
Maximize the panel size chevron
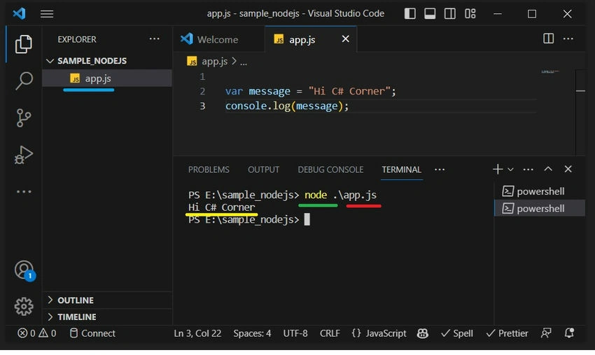pos(548,169)
